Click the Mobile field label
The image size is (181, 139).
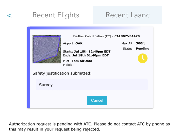pyautogui.click(x=68, y=65)
